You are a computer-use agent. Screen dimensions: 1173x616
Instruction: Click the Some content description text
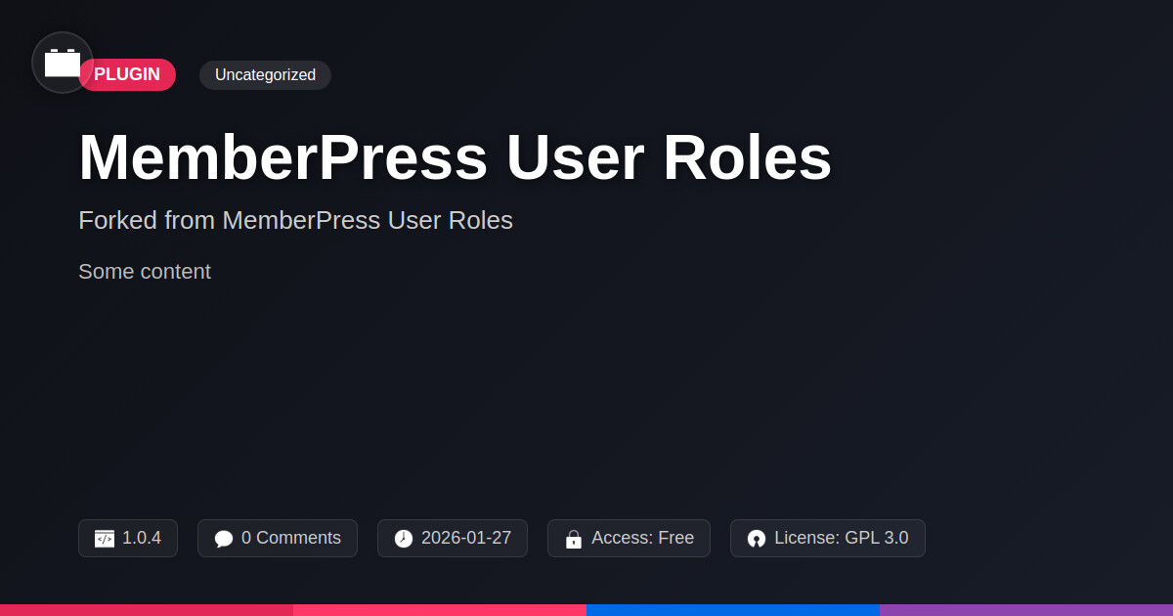point(145,272)
